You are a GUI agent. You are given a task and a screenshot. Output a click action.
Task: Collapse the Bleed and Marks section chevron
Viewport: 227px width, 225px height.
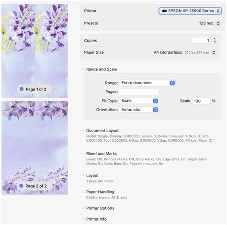83,154
